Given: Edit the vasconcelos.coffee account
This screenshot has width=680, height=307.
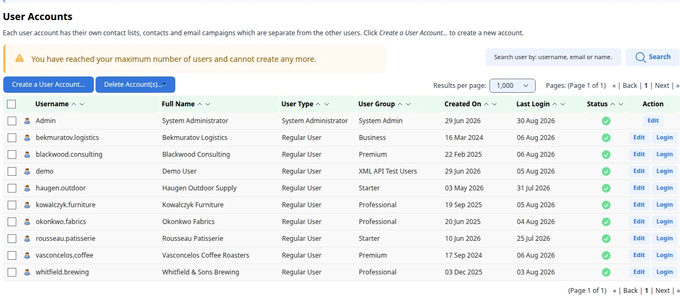Looking at the screenshot, I should (x=639, y=255).
